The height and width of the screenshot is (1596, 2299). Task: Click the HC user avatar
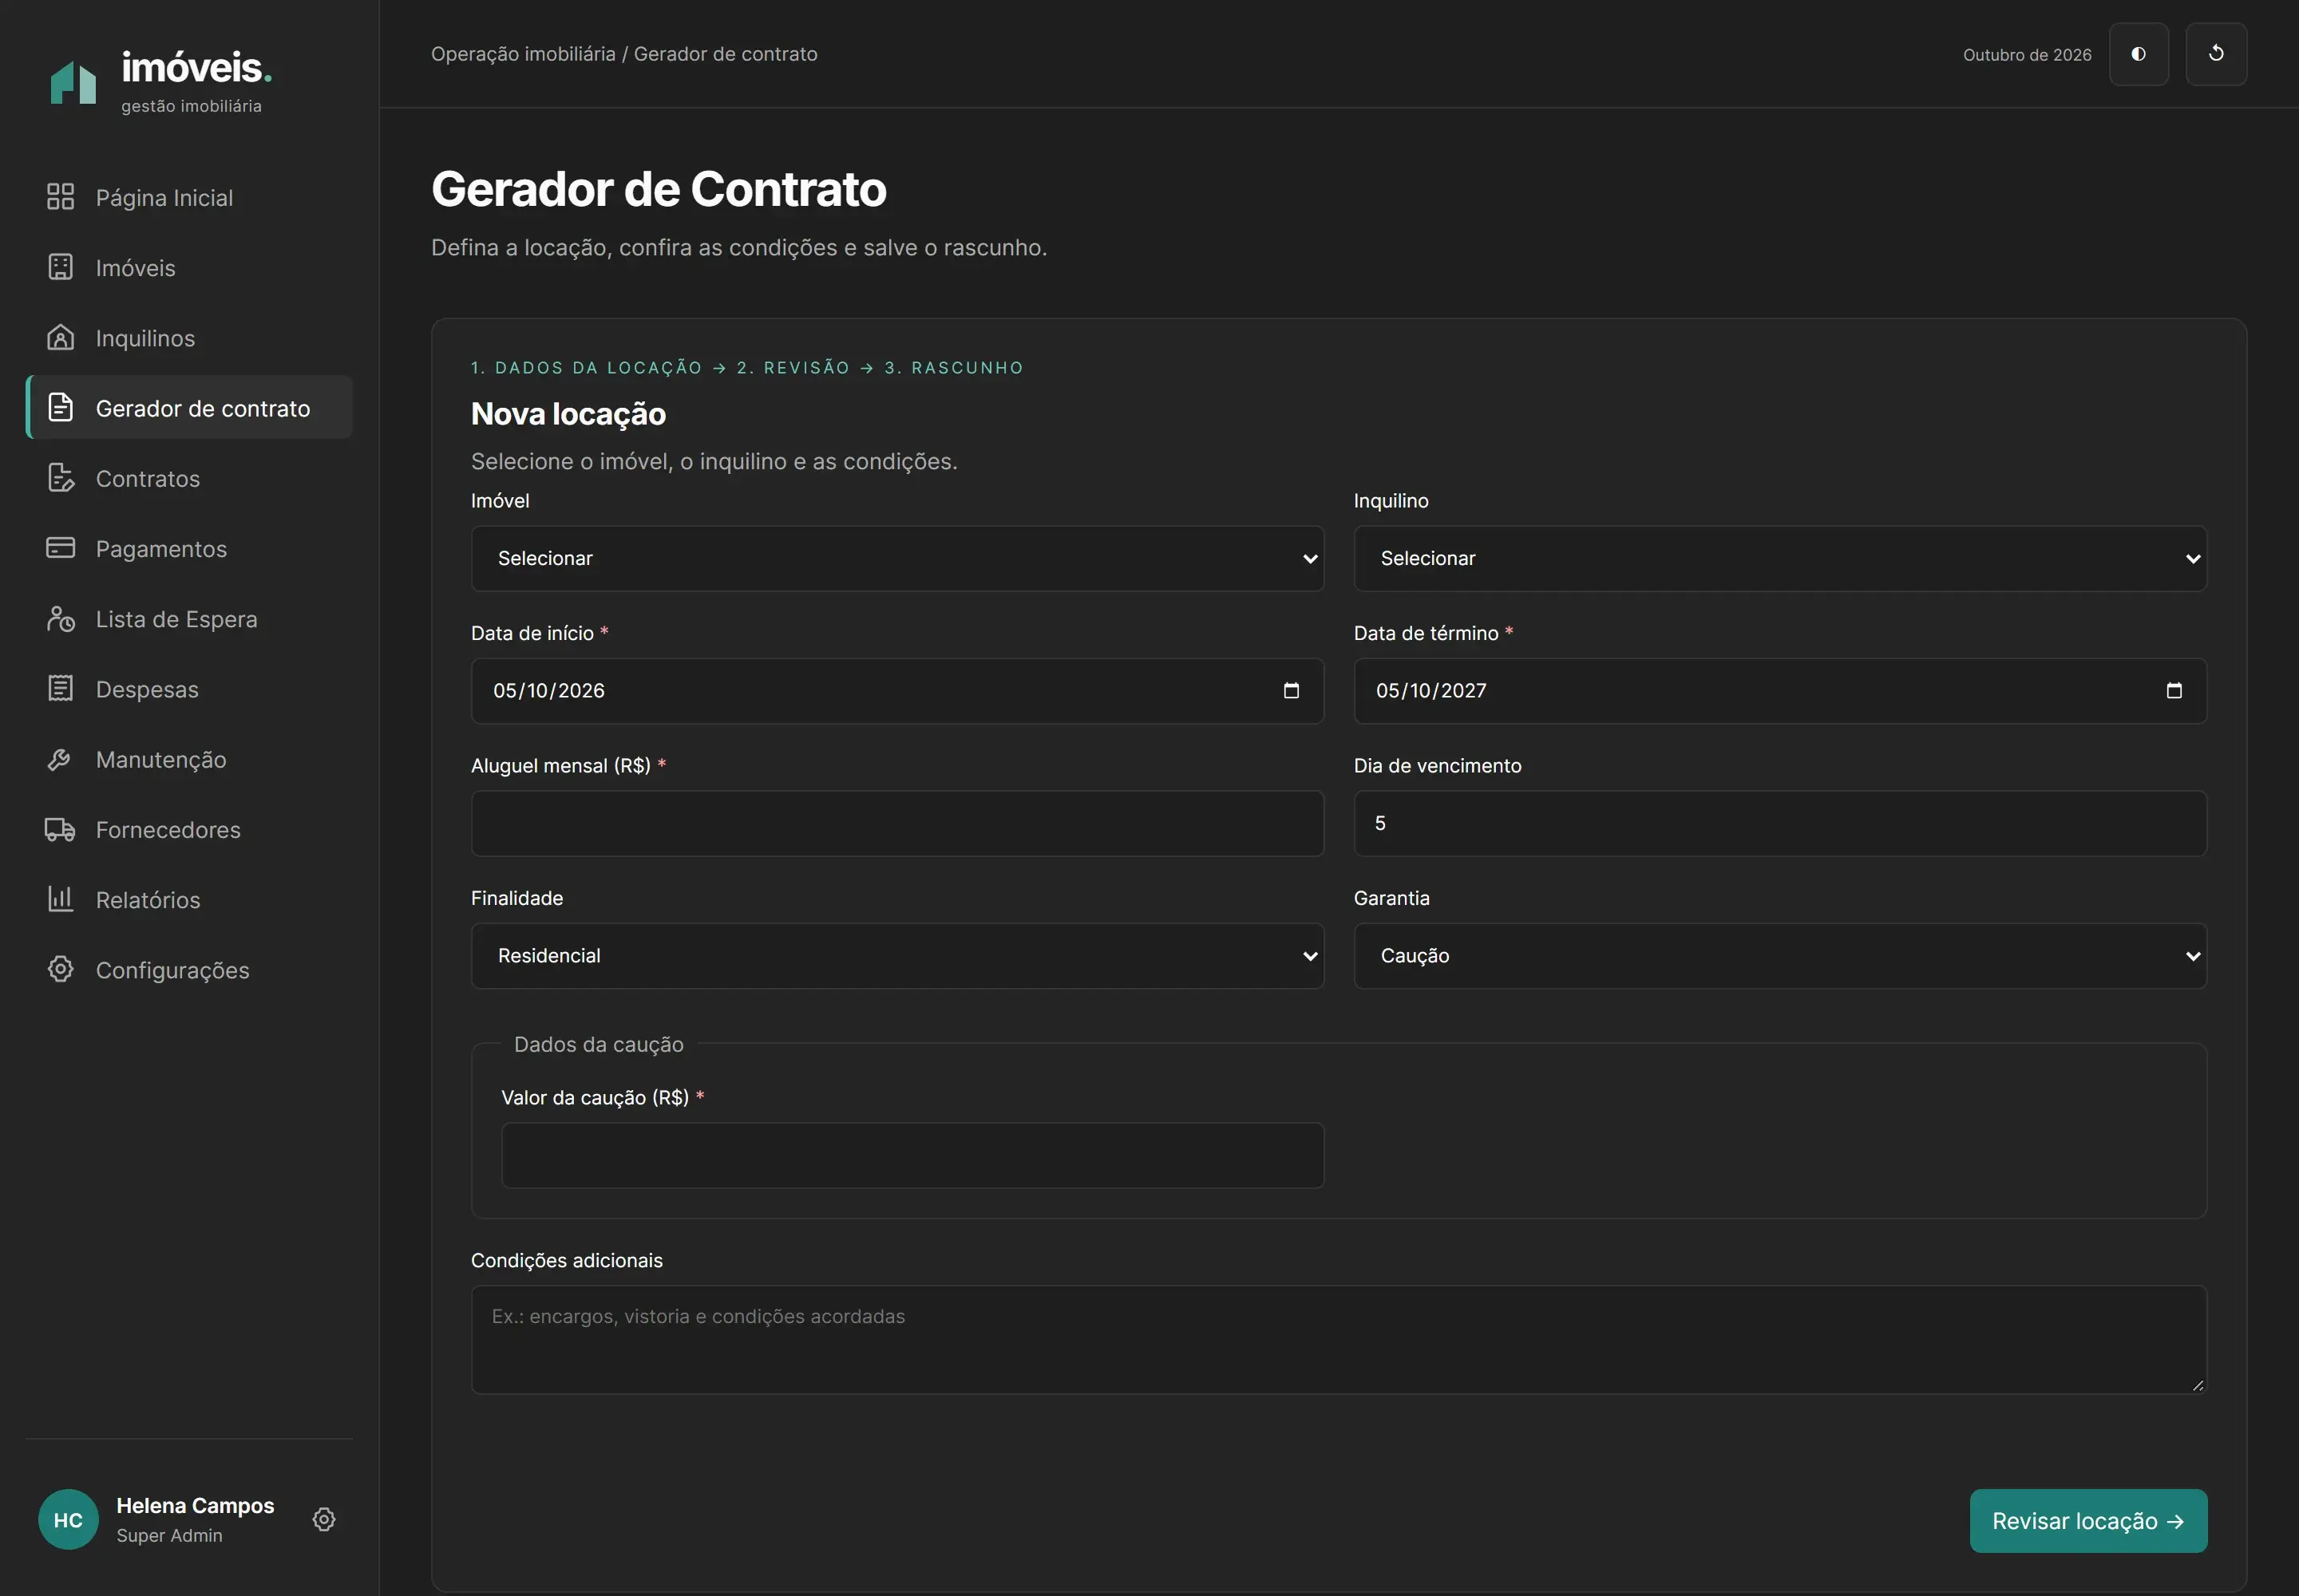68,1519
